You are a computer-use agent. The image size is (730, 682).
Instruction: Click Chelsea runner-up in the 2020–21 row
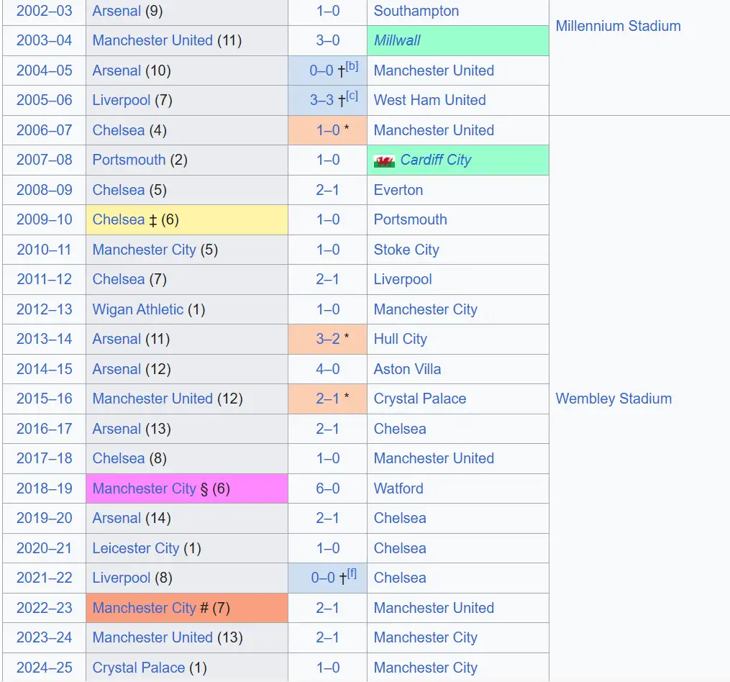point(399,548)
